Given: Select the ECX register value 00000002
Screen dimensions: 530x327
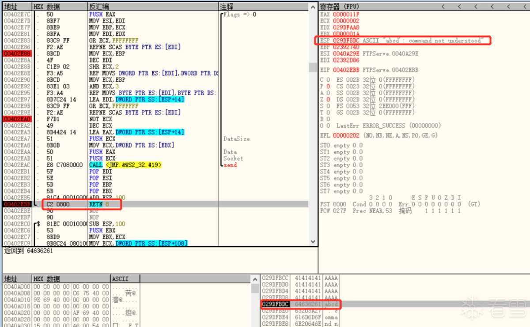Looking at the screenshot, I should pos(346,21).
